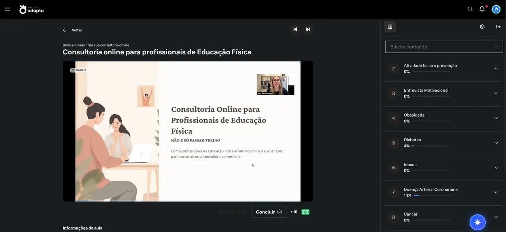Expand Entrevista Motivacional chevron
Image resolution: width=506 pixels, height=232 pixels.
coord(496,93)
